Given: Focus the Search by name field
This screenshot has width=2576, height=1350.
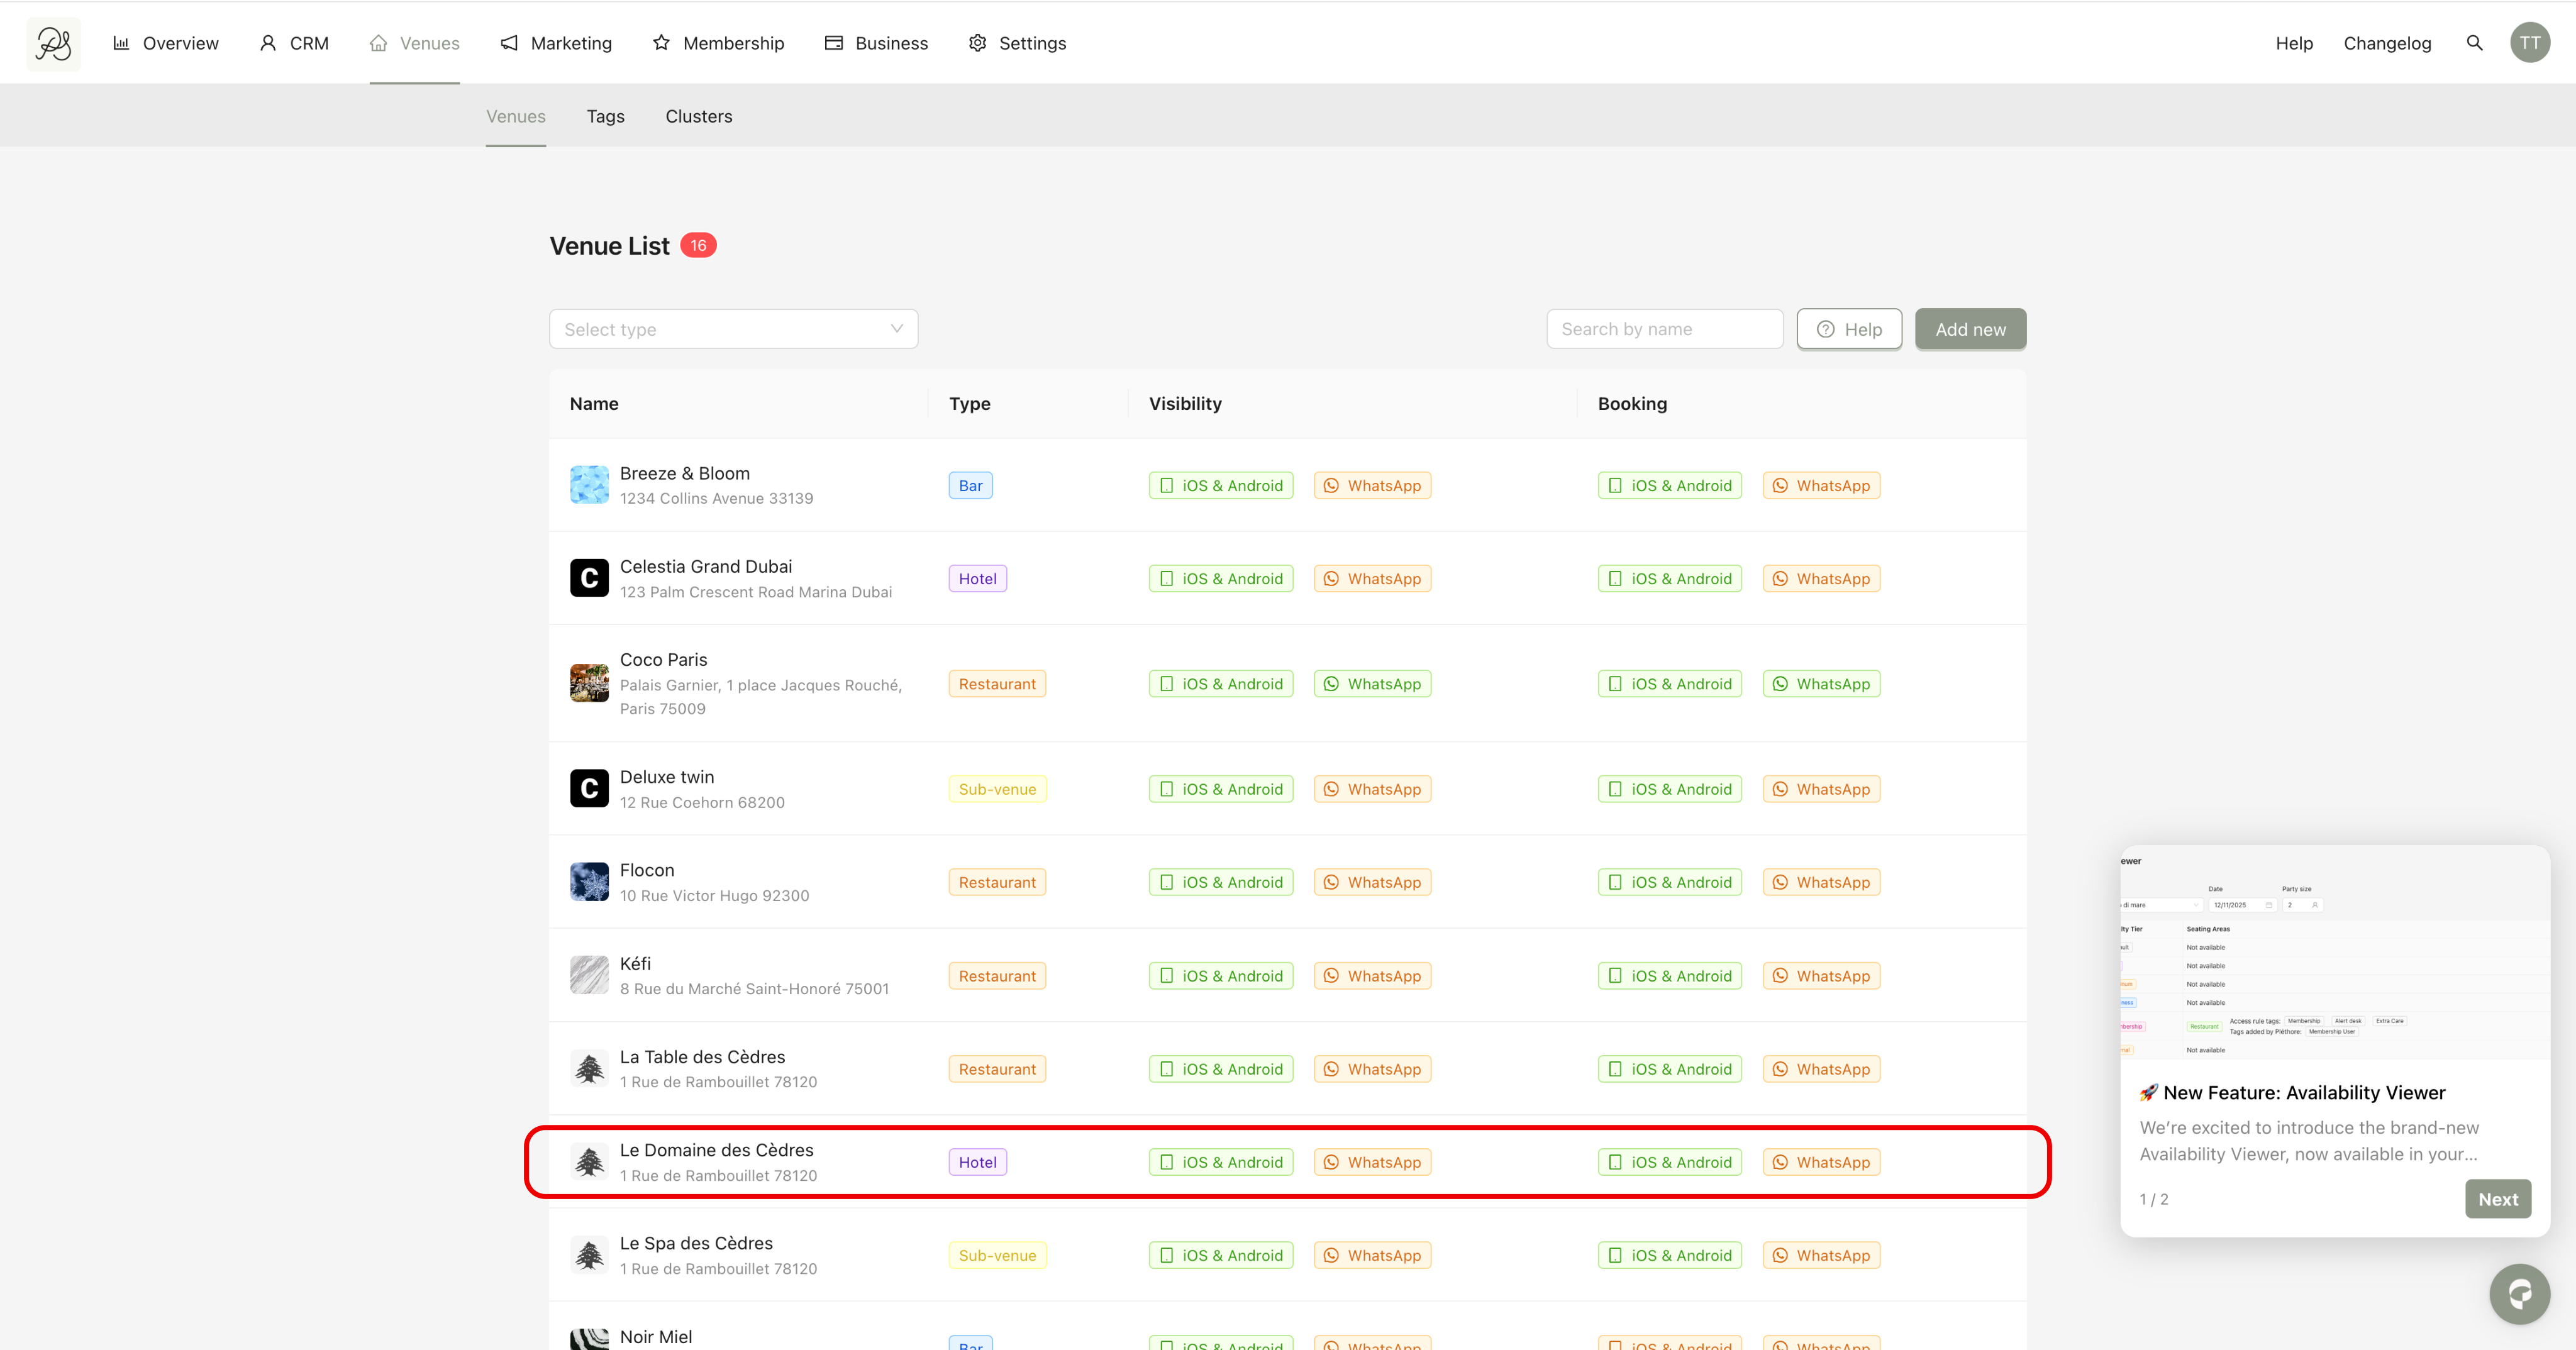Looking at the screenshot, I should 1664,329.
